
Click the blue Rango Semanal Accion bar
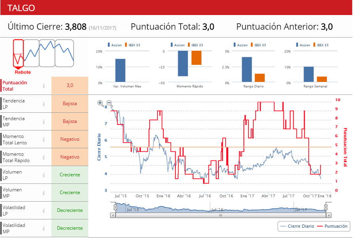click(x=308, y=74)
